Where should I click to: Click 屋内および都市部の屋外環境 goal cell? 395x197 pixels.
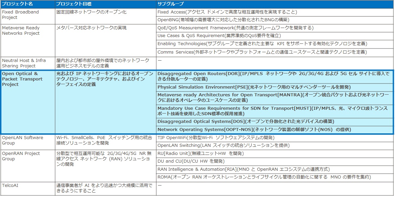(106, 63)
